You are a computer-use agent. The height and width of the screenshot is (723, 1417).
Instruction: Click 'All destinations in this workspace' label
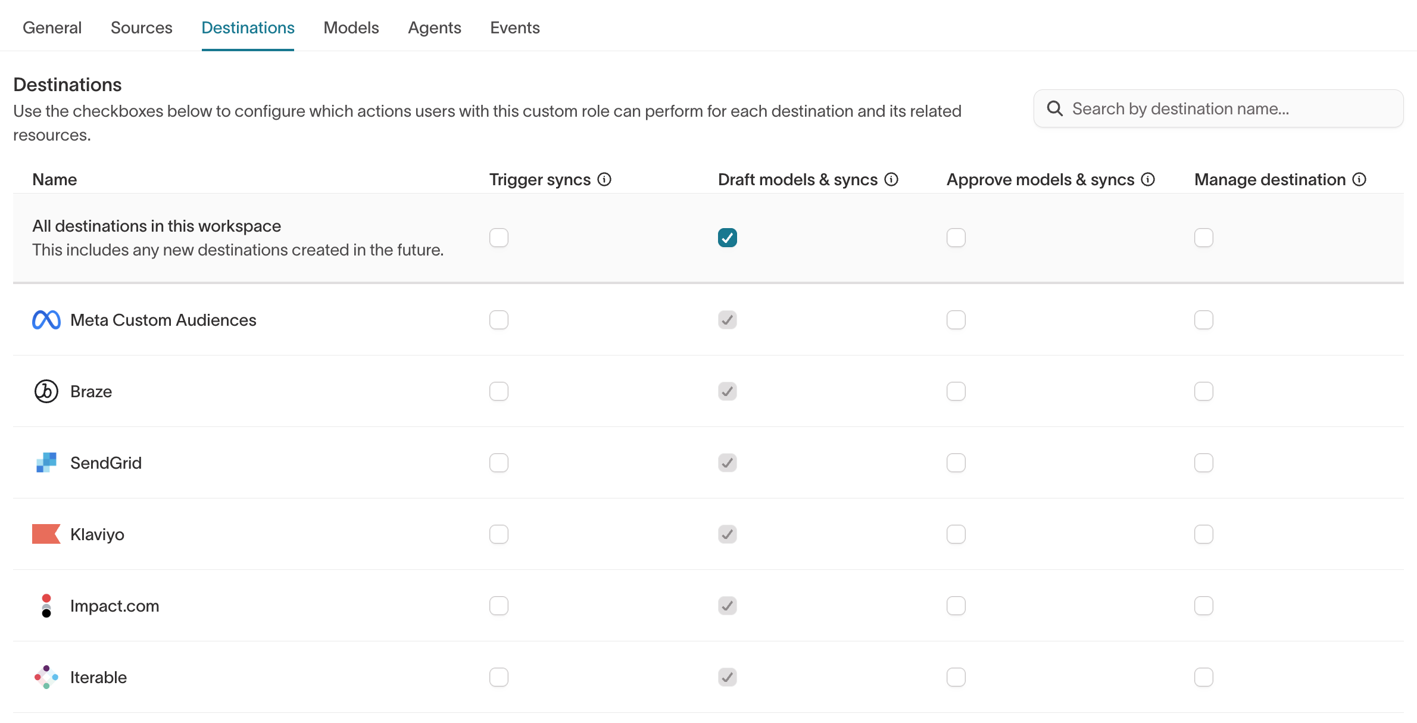[157, 226]
